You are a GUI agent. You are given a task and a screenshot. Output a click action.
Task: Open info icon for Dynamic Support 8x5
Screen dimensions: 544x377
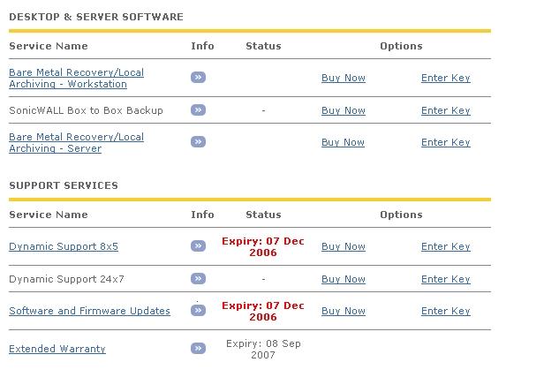coord(198,246)
